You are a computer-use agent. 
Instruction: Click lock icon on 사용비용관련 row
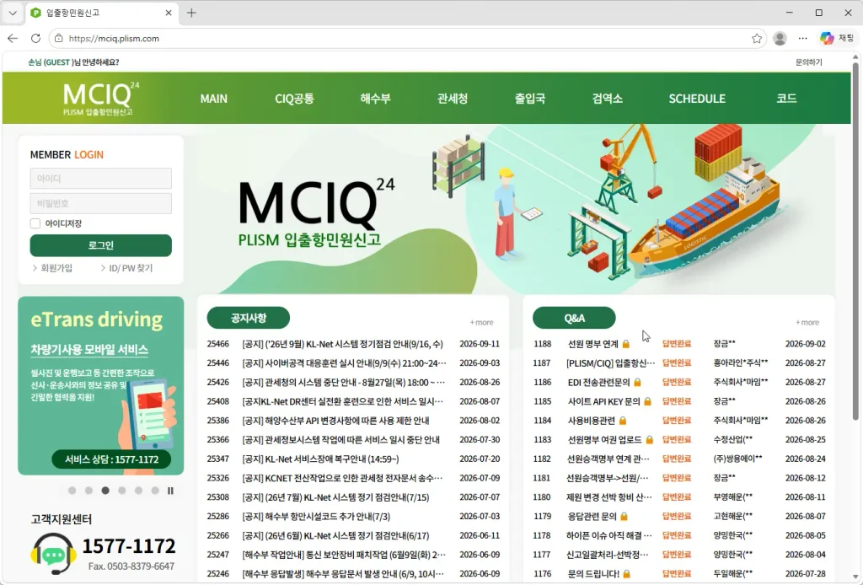coord(623,421)
